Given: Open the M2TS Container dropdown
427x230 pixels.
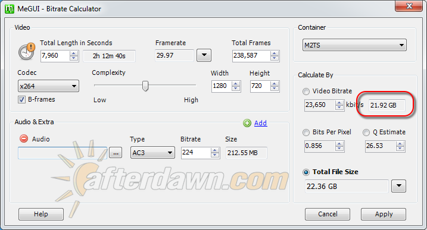Looking at the screenshot, I should (354, 45).
